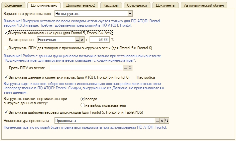Open ellipsis selector for ПЛУ из весов
Viewport: 236px width, 141px height.
click(x=126, y=68)
